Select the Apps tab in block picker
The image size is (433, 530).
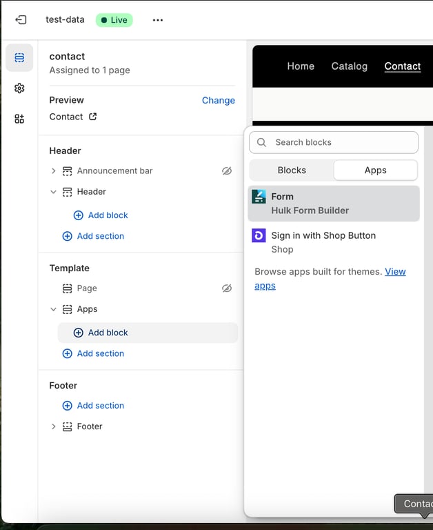pos(375,170)
